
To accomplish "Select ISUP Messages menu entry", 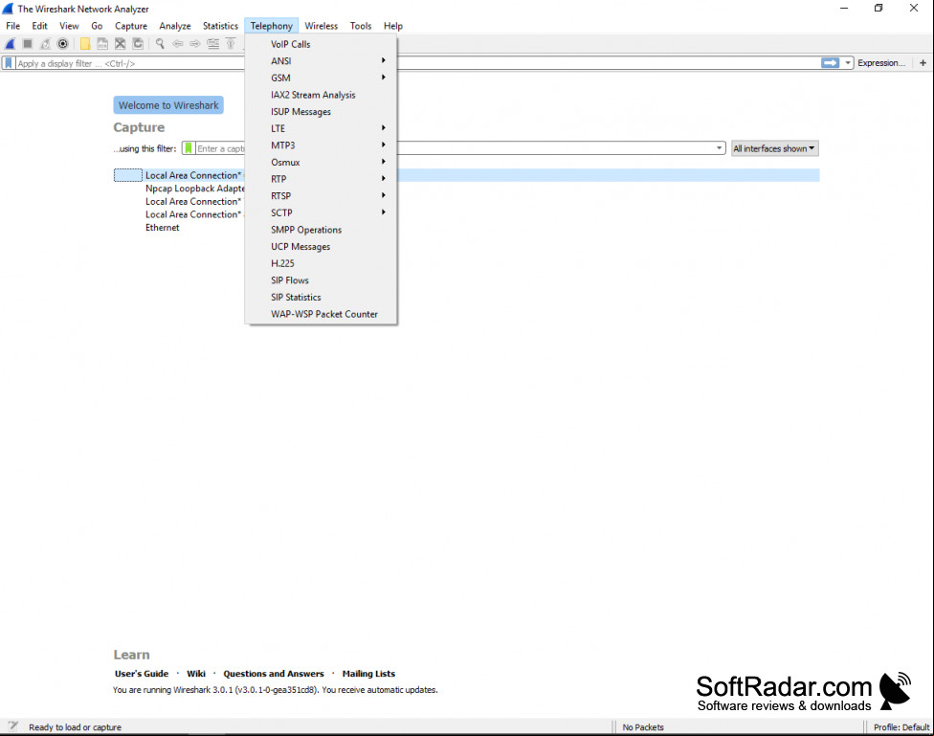I will click(x=322, y=111).
